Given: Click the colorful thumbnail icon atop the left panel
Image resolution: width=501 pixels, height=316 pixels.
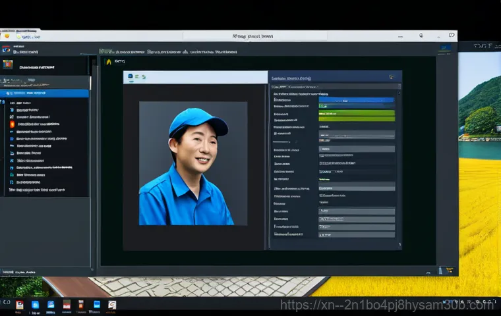Looking at the screenshot, I should coord(8,65).
